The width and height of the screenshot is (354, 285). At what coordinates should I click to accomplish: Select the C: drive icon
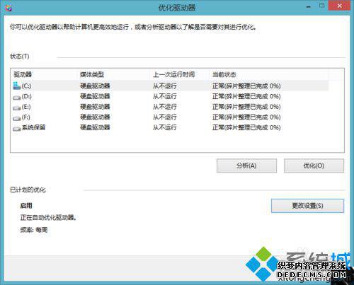(x=16, y=86)
